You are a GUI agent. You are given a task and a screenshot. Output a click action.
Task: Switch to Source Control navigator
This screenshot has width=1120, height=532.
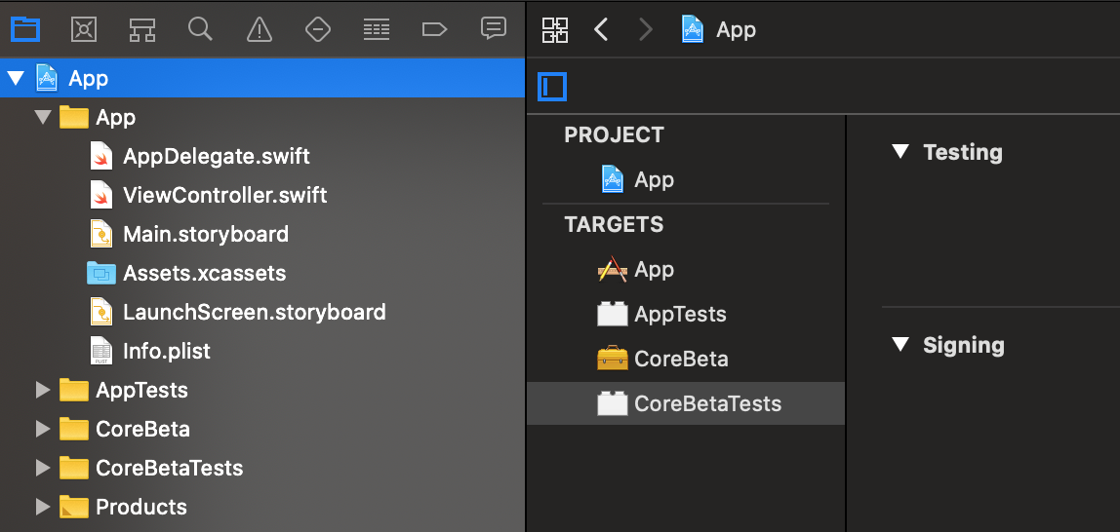click(x=84, y=29)
